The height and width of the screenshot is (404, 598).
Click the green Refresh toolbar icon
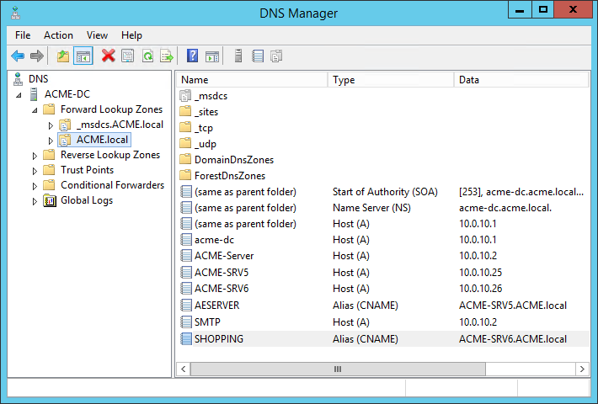coord(147,56)
